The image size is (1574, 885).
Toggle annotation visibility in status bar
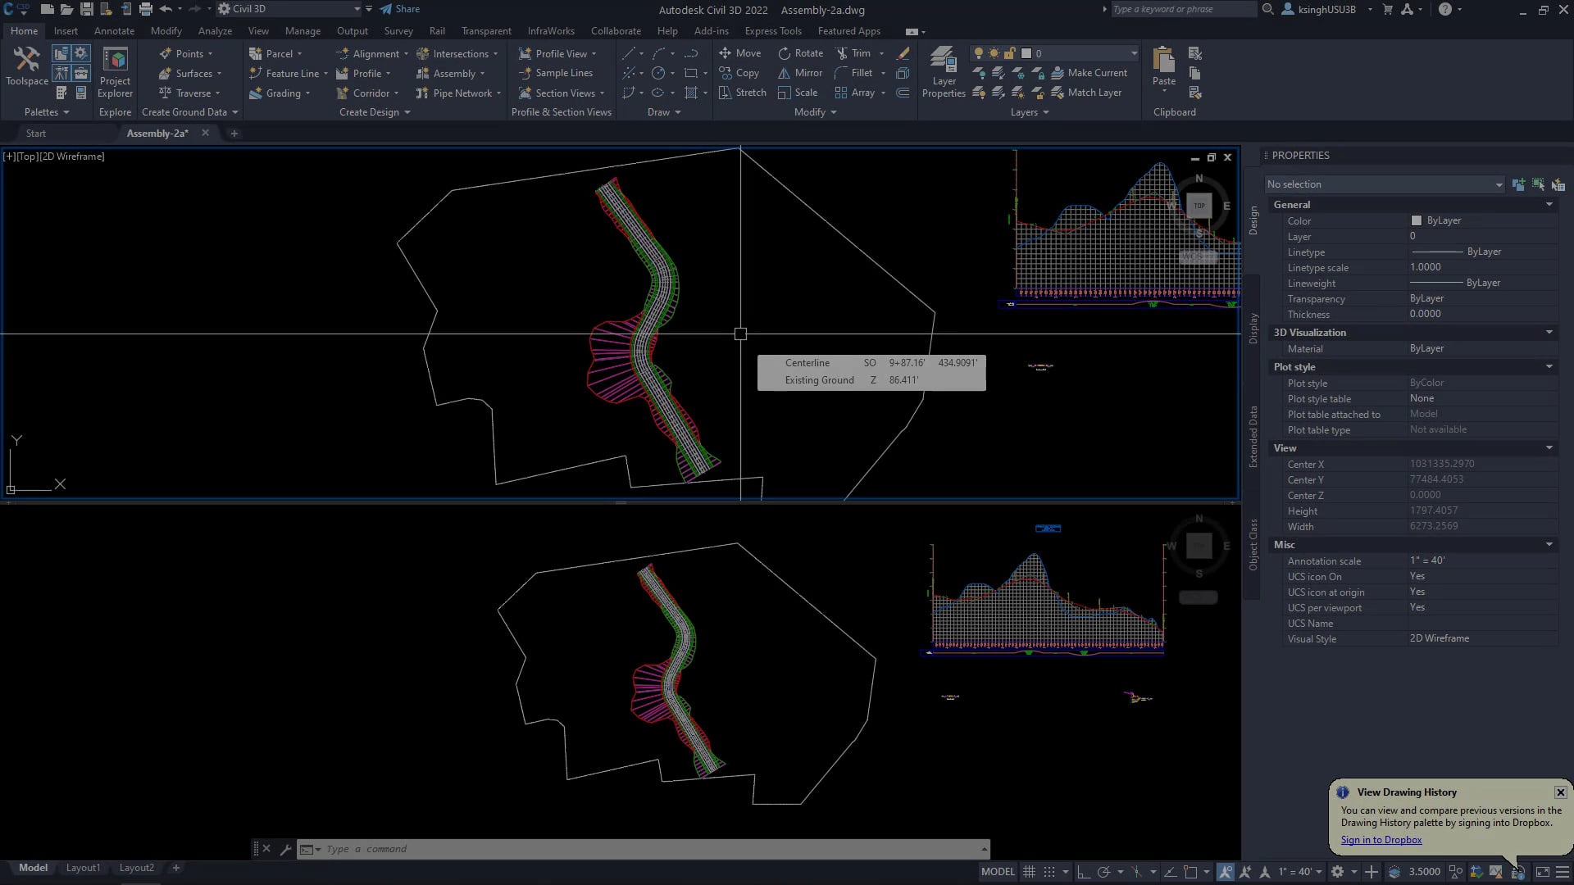click(x=1226, y=872)
